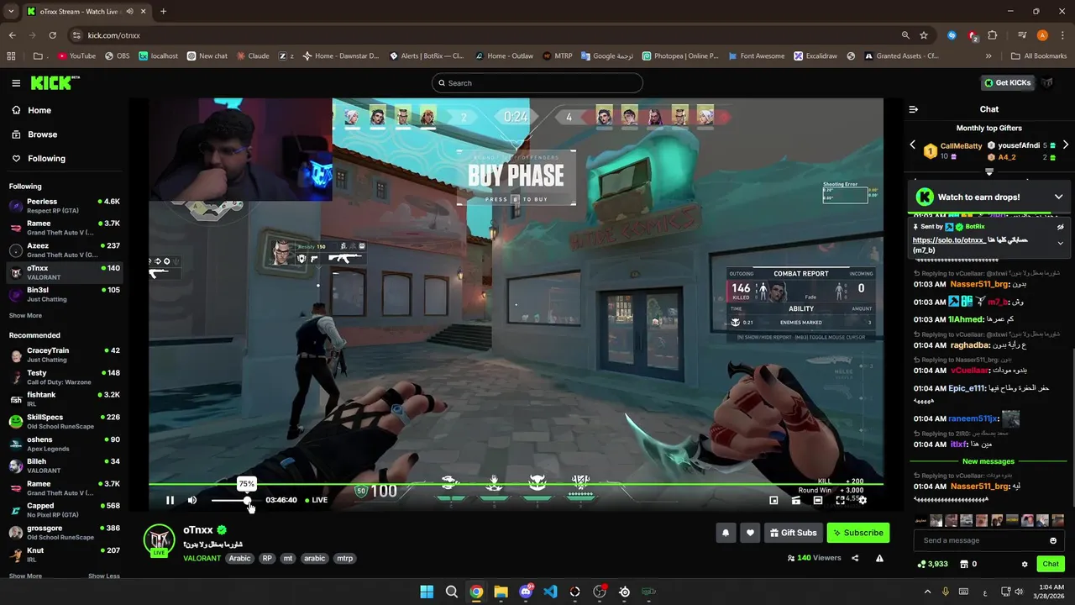The image size is (1075, 605).
Task: Show more bookmarks chevron
Action: (988, 56)
